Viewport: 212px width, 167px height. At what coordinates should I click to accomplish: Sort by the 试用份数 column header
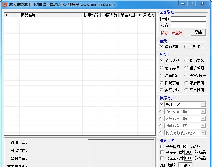coord(91,15)
